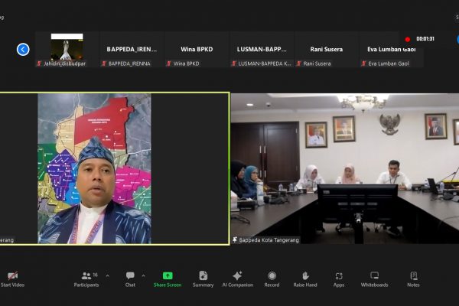This screenshot has width=459, height=306.
Task: Open the Chat panel
Action: (130, 277)
